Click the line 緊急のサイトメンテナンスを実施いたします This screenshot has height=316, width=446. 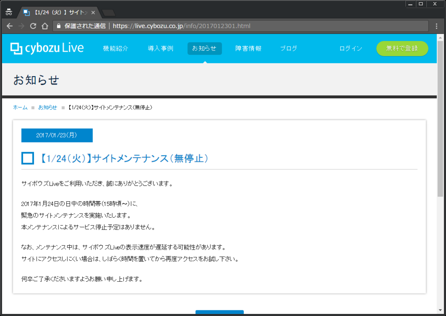point(76,216)
